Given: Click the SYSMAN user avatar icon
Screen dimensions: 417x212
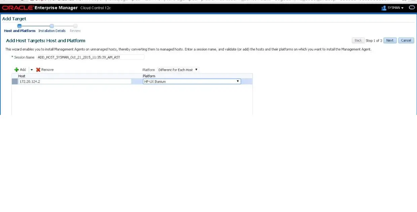Looking at the screenshot, I should click(384, 8).
